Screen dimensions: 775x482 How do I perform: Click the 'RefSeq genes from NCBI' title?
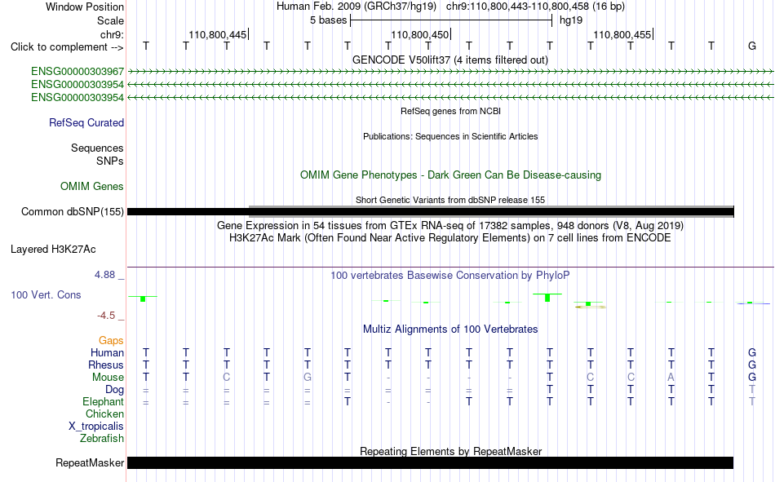tap(450, 111)
